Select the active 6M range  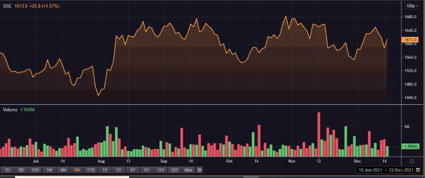[x=77, y=170]
